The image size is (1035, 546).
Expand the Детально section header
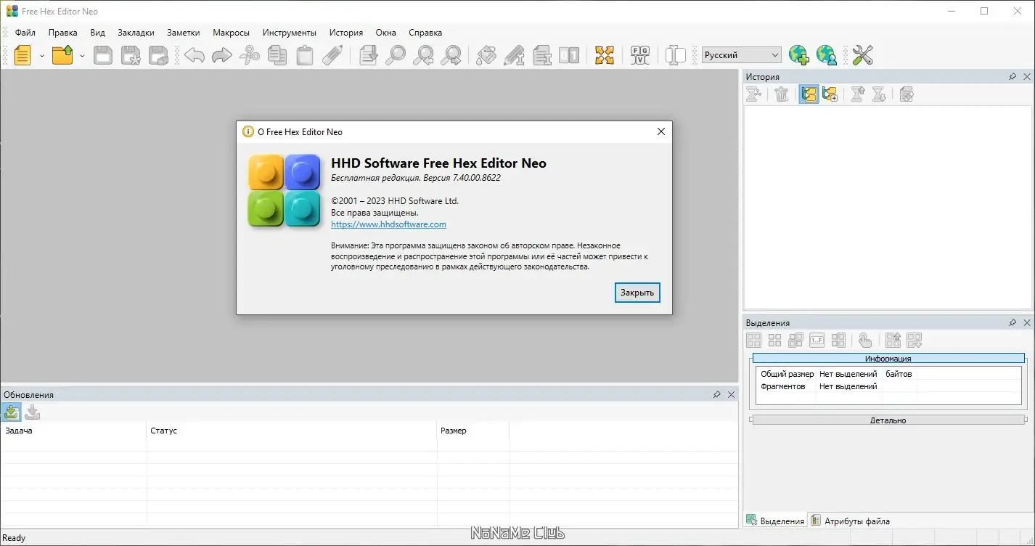click(888, 420)
